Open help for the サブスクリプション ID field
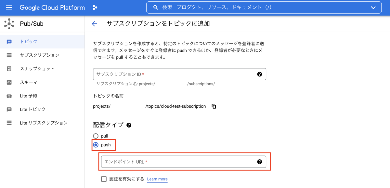This screenshot has width=390, height=188. click(259, 74)
